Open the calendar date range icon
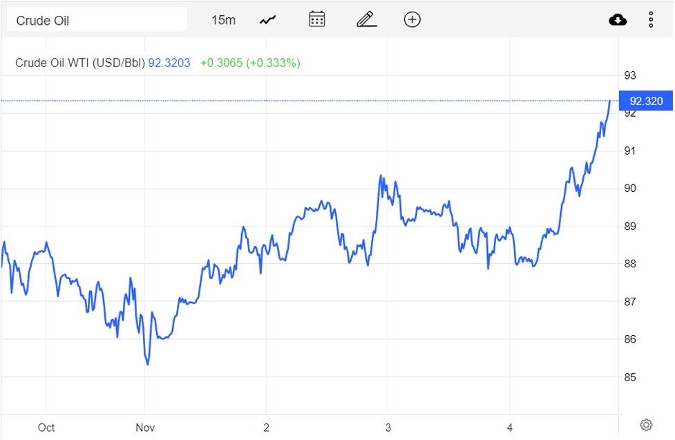Viewport: 675px width, 440px height. click(x=317, y=19)
